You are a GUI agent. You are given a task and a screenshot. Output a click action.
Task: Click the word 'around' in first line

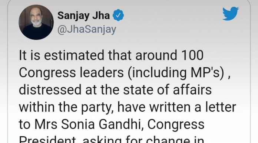pyautogui.click(x=156, y=55)
